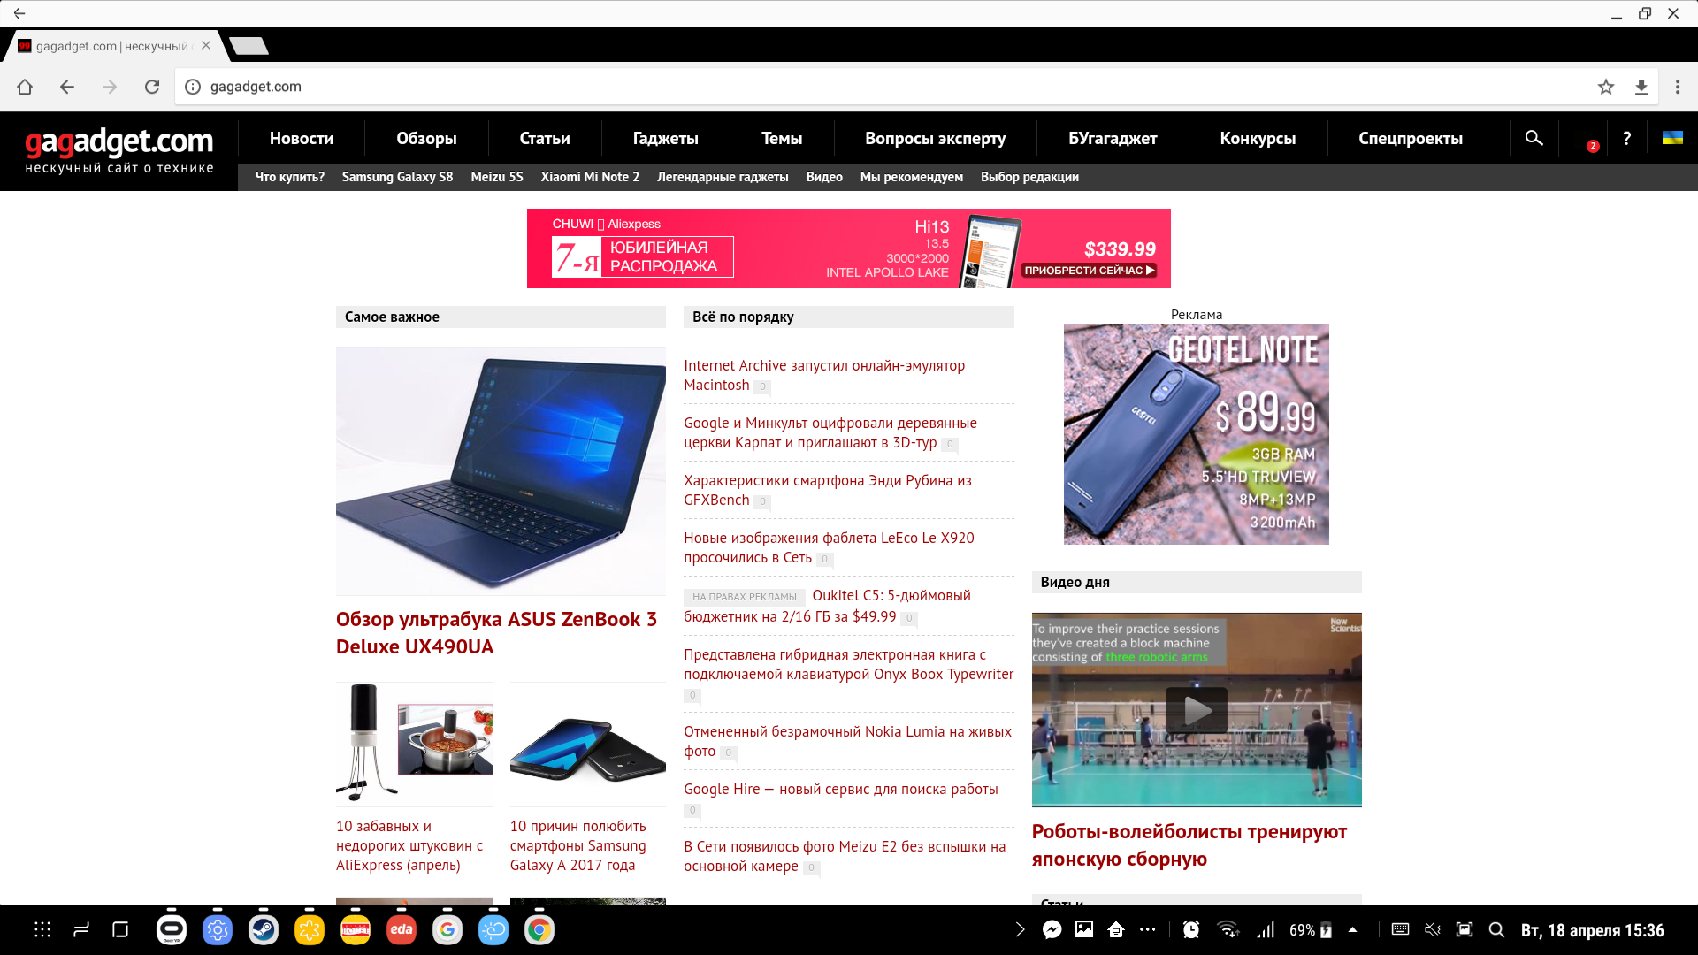Click the Что купить? sublink
Screen dimensions: 1698x955
coord(290,177)
